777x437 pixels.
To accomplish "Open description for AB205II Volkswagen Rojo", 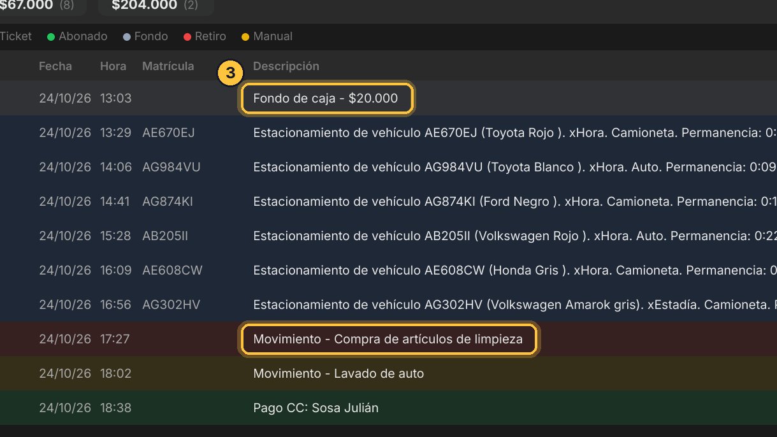I will point(515,236).
